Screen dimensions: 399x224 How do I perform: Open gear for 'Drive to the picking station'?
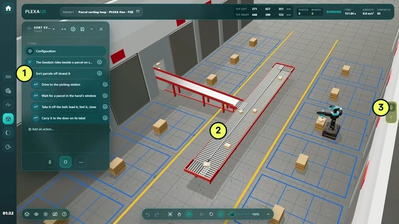tap(105, 84)
